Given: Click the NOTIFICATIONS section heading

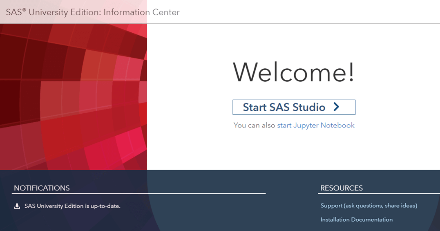Looking at the screenshot, I should click(x=42, y=188).
